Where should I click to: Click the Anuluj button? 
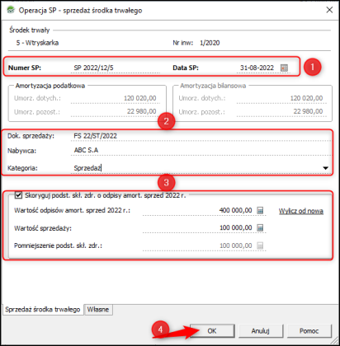260,331
